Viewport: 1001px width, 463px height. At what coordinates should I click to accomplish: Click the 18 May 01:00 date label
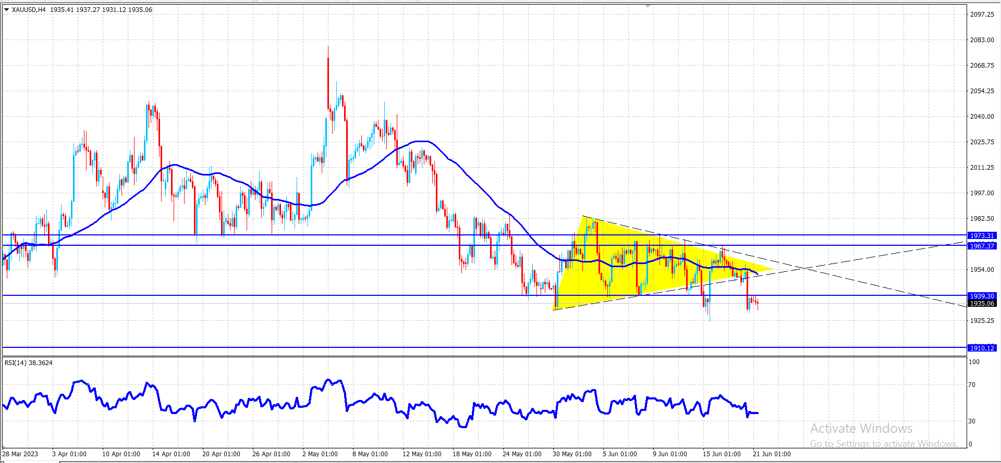click(x=472, y=454)
